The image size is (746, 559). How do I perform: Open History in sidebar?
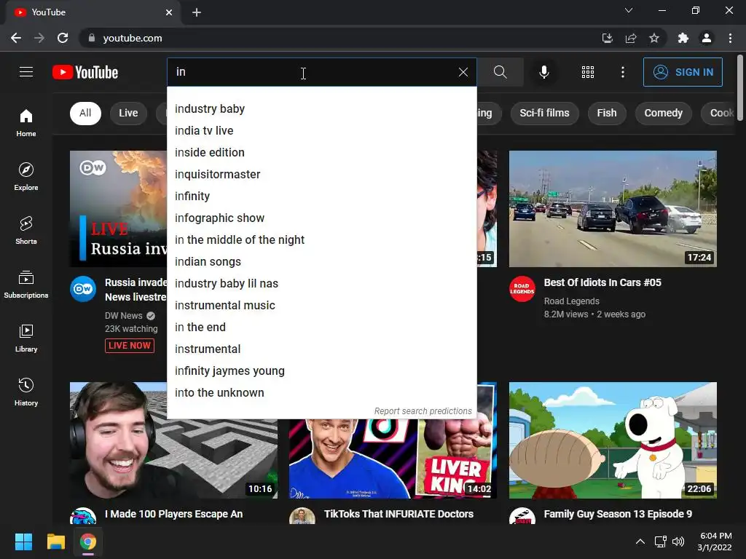point(26,392)
